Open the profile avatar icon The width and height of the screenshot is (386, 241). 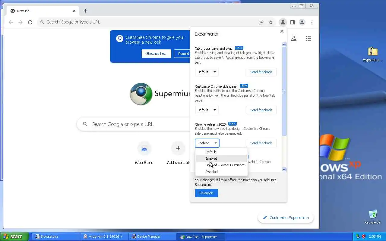click(302, 22)
